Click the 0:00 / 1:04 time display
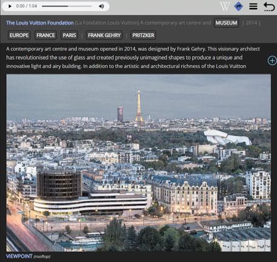277x262 pixels. tap(27, 6)
